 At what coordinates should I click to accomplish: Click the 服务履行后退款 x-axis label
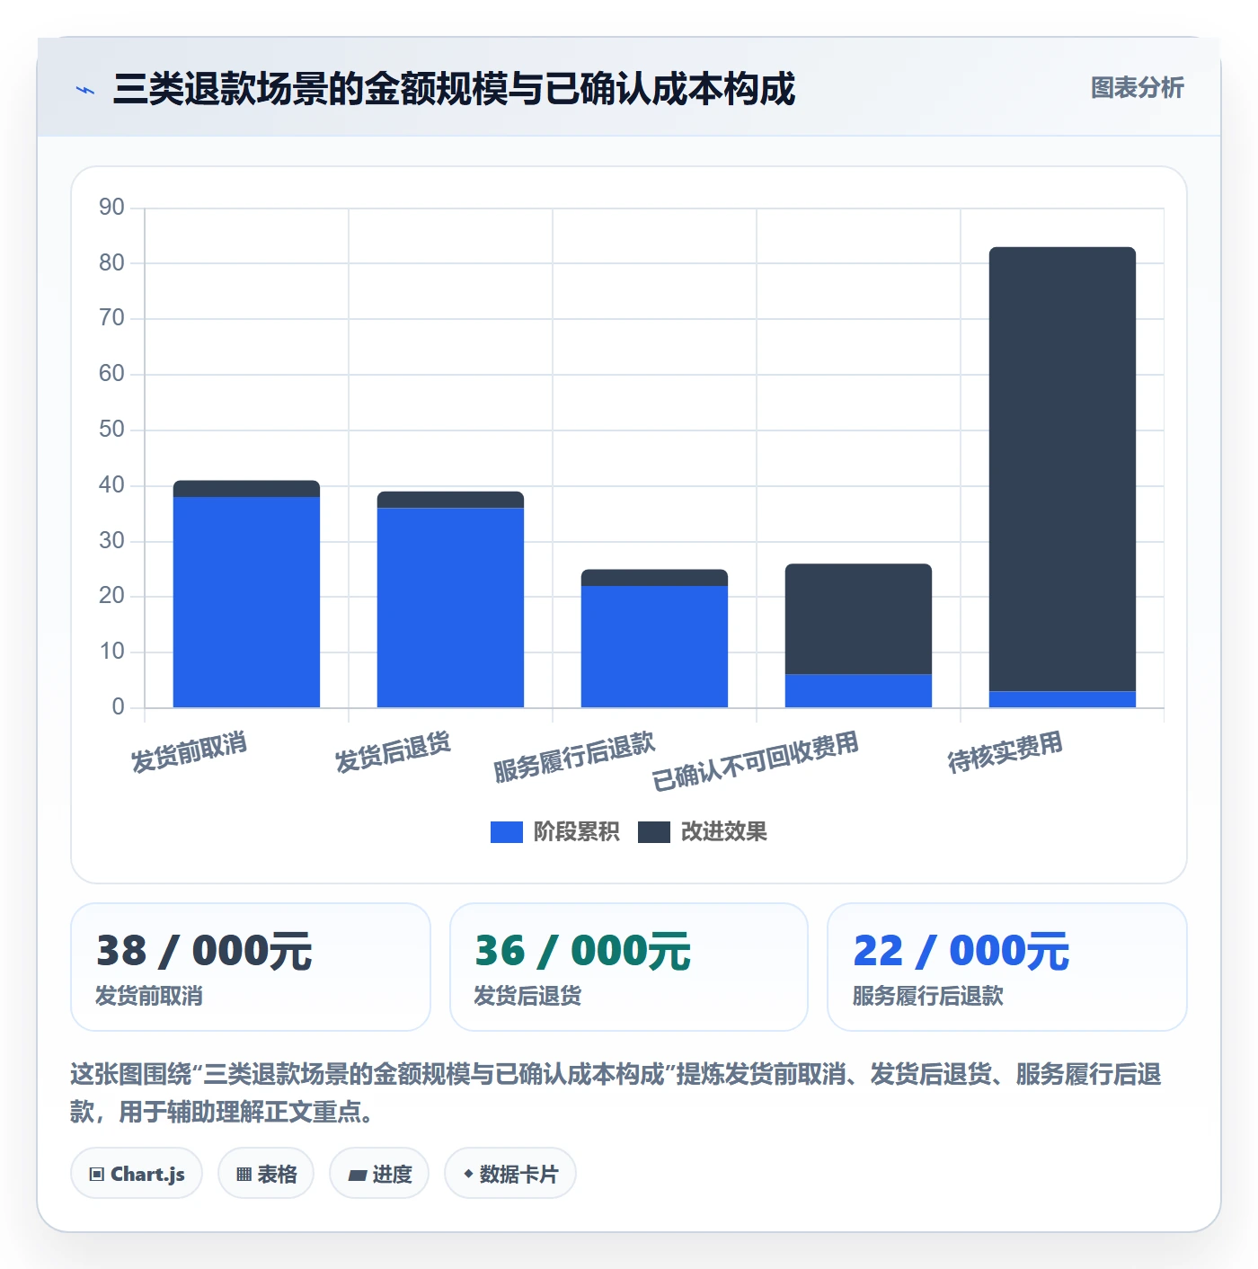point(575,757)
